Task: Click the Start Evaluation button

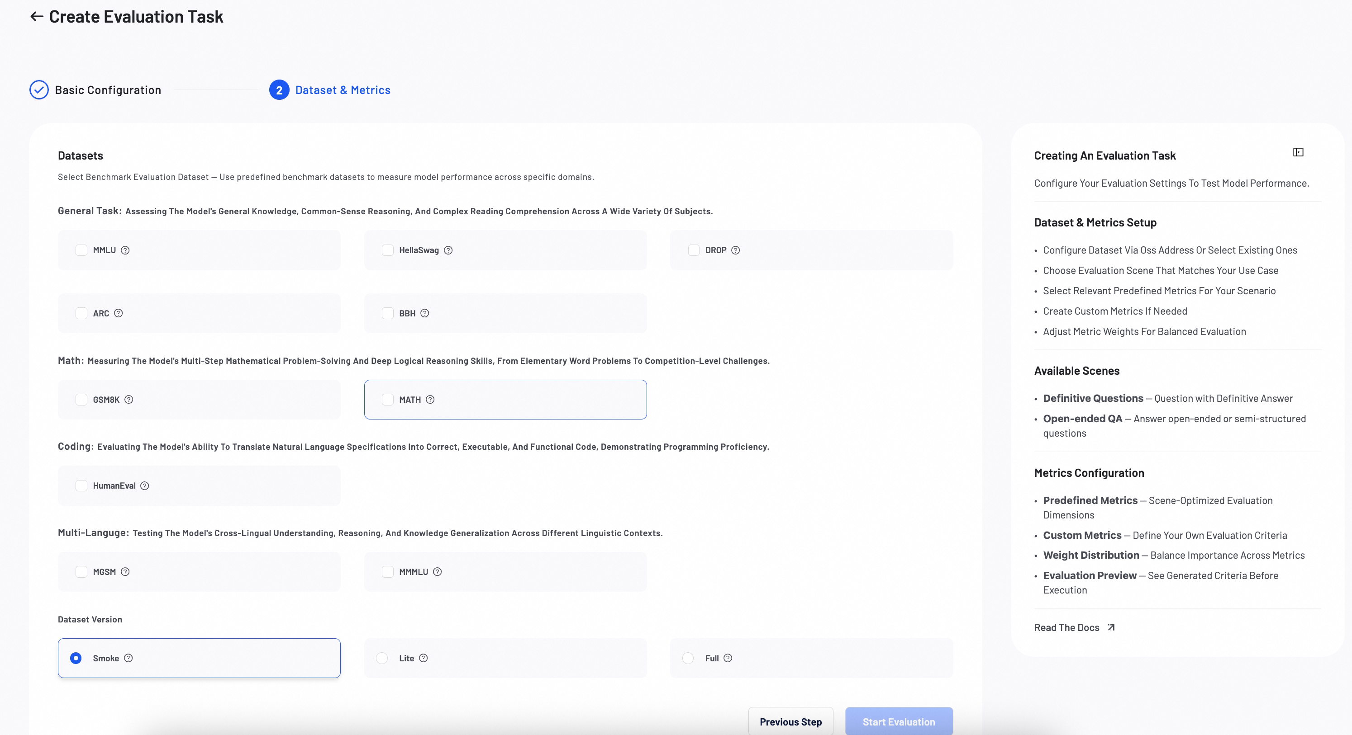Action: click(899, 721)
